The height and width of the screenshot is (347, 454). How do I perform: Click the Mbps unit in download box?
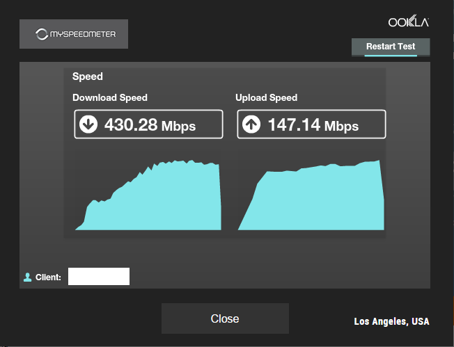pyautogui.click(x=178, y=127)
